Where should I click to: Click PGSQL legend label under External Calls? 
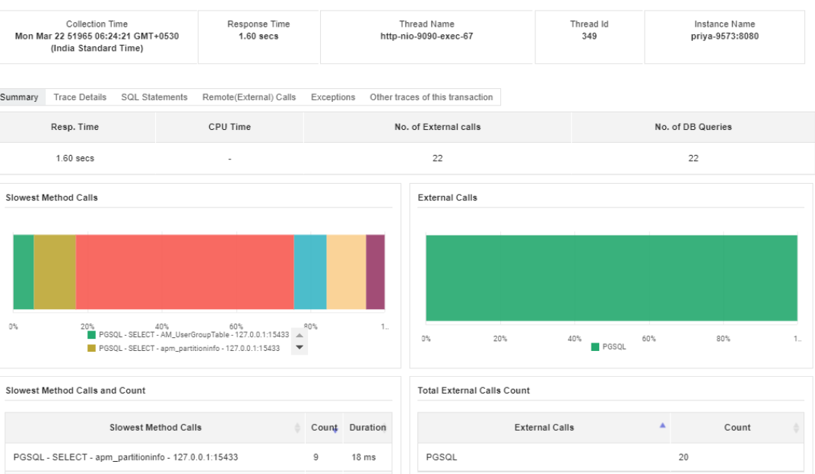pos(614,347)
